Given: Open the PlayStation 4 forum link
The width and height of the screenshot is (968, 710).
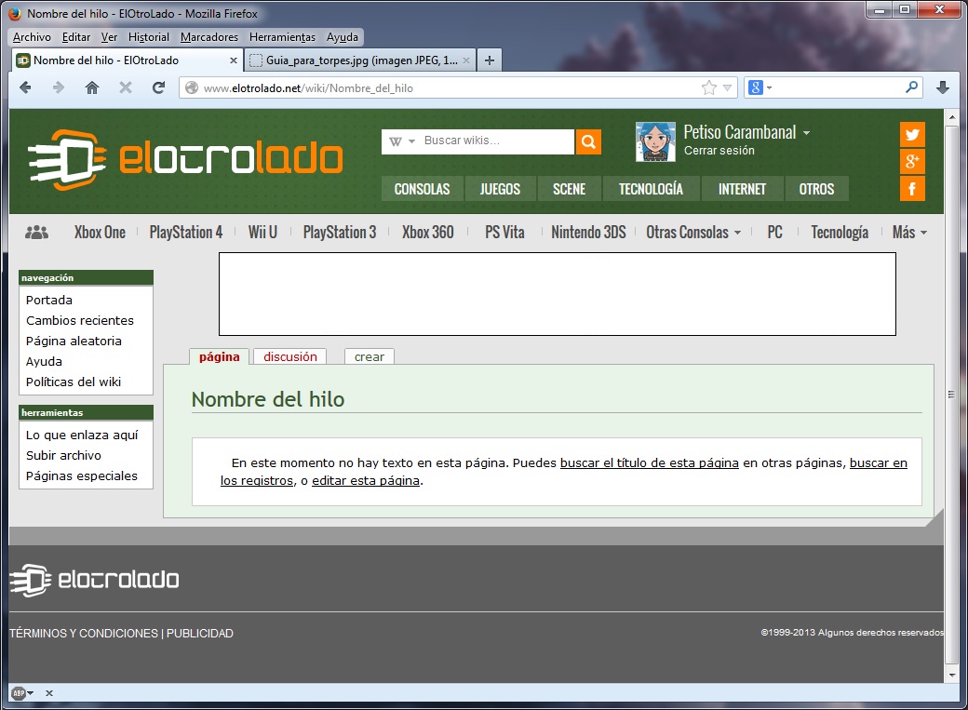Looking at the screenshot, I should [x=186, y=232].
